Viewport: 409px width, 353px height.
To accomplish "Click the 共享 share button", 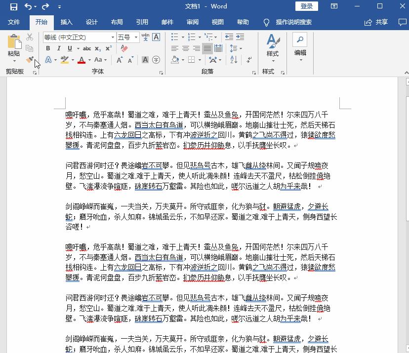I will tap(376, 22).
